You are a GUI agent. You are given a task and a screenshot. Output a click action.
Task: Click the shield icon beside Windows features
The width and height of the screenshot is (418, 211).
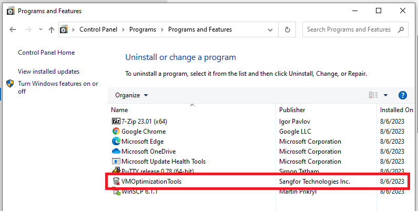click(10, 84)
